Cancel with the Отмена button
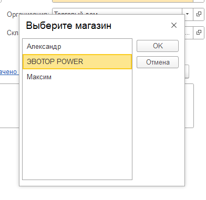Image resolution: width=206 pixels, height=200 pixels. (158, 62)
